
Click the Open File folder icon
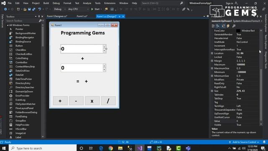pos(25,9)
